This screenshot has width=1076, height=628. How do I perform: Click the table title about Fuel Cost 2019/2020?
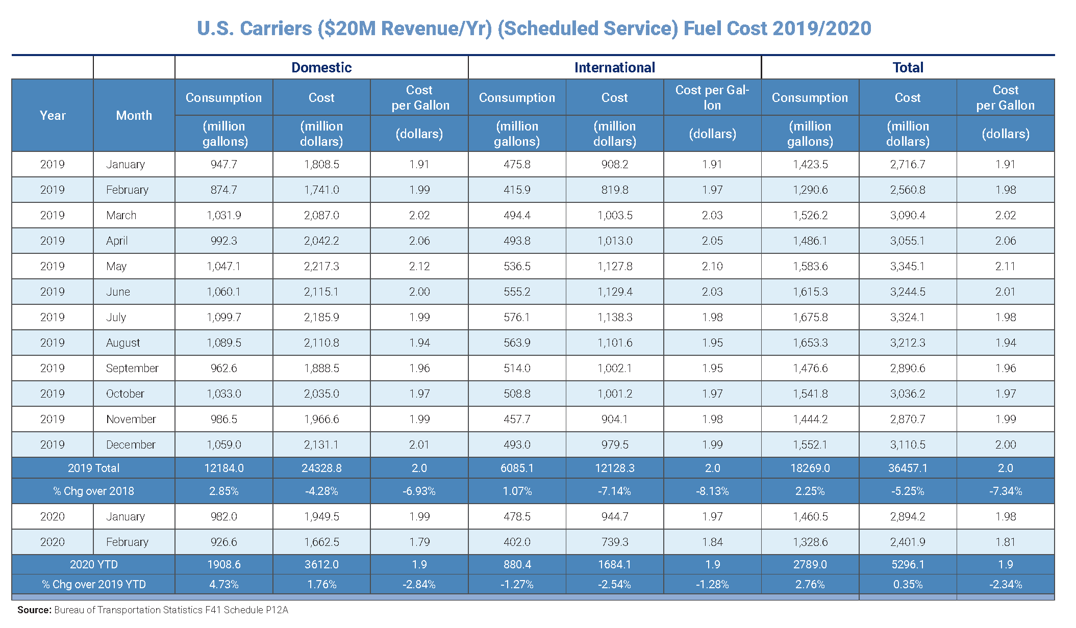[534, 29]
